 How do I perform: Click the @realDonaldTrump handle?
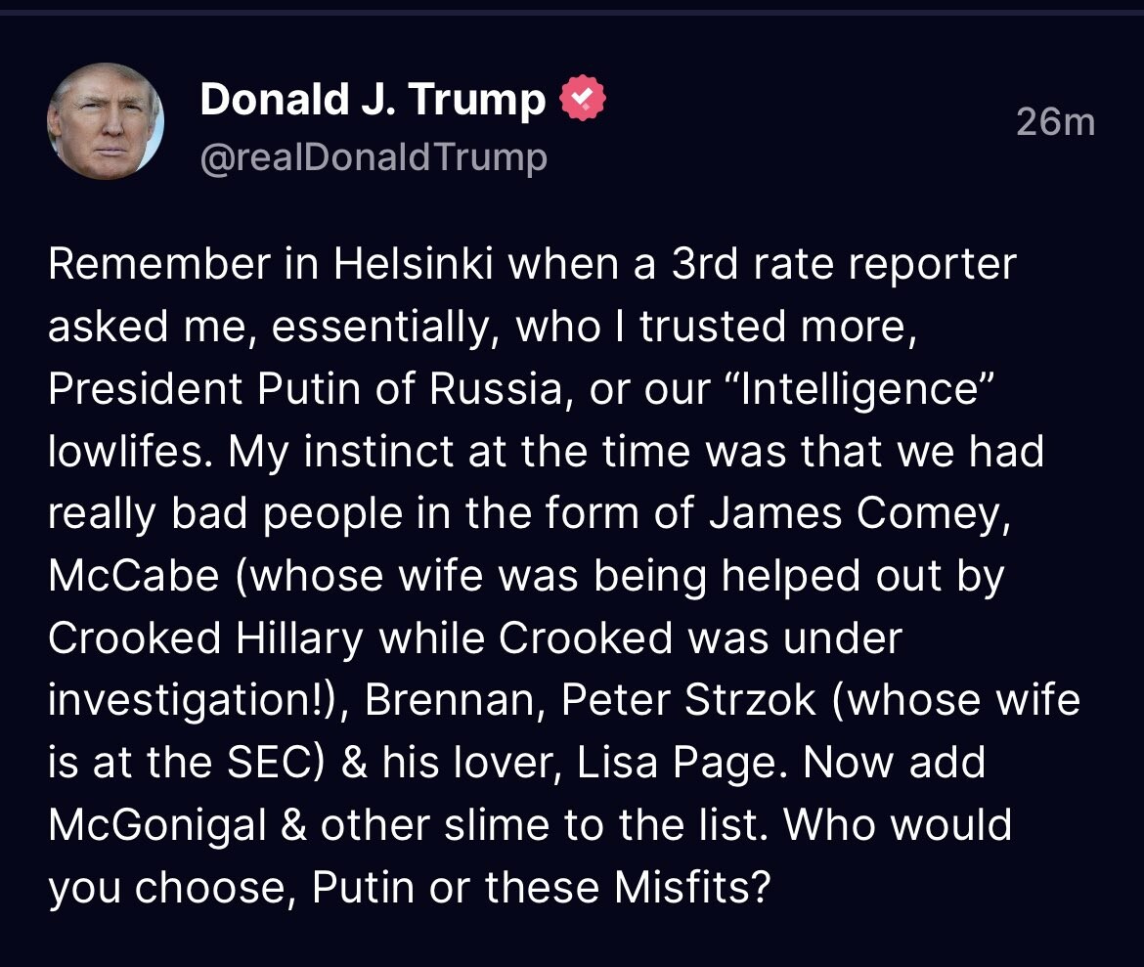coord(374,156)
